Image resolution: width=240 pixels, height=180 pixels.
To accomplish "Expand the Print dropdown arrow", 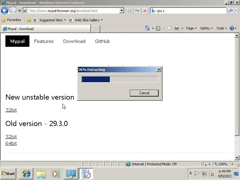I will point(182,28).
